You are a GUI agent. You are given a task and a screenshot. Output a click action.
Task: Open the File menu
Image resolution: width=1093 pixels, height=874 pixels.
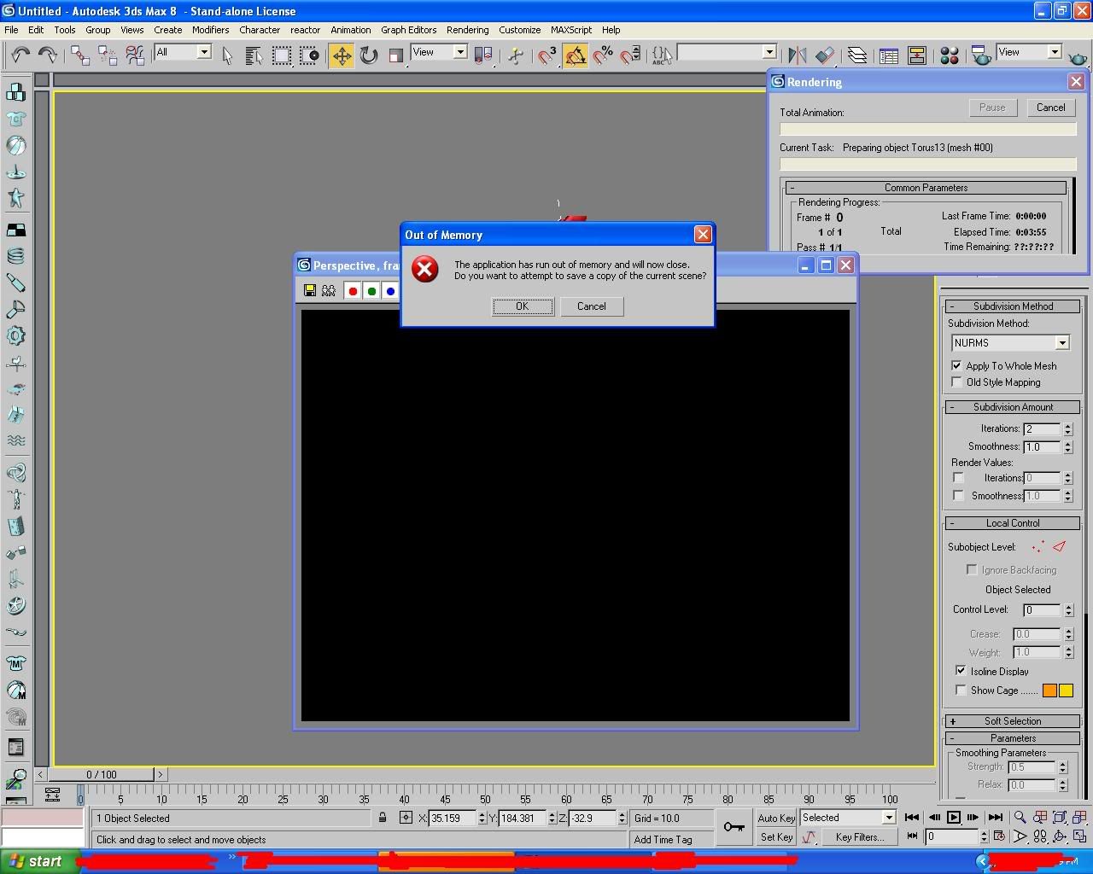[x=11, y=29]
